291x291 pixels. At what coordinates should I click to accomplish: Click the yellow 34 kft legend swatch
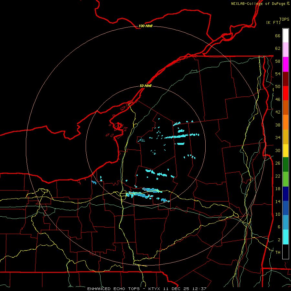coord(286,150)
